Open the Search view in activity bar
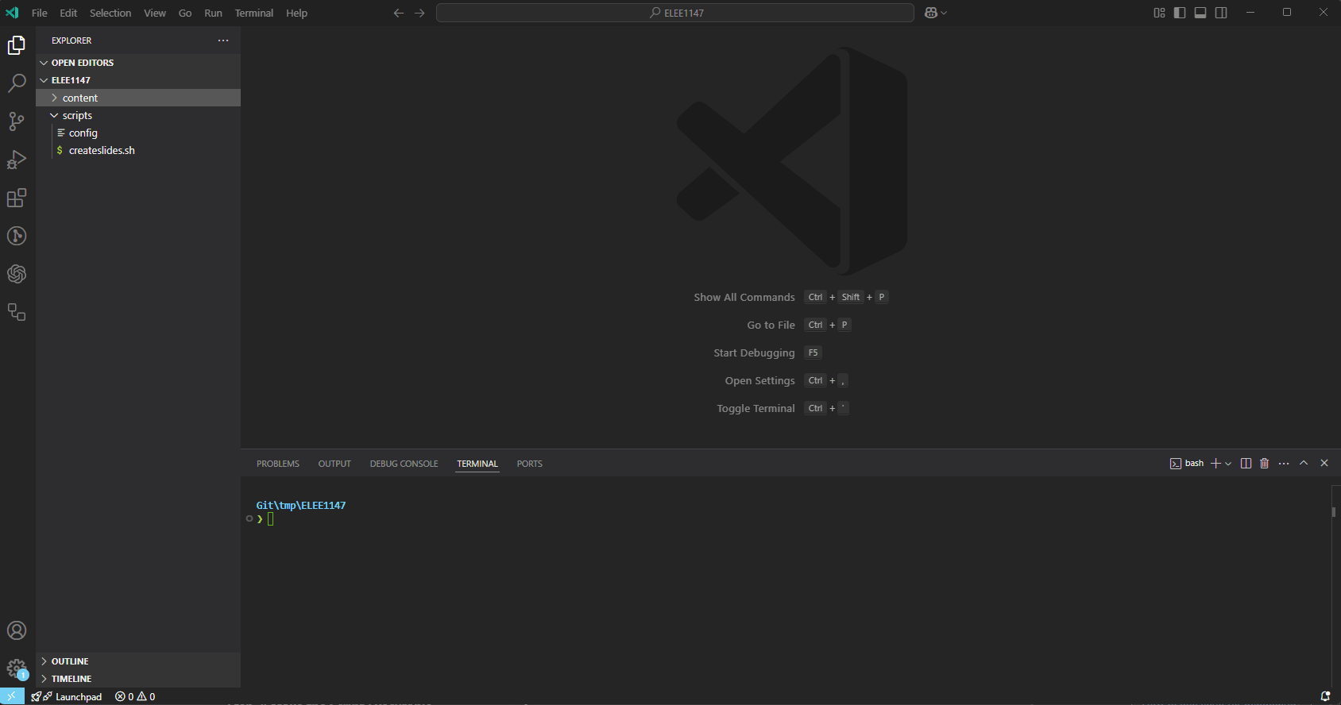 [x=17, y=83]
